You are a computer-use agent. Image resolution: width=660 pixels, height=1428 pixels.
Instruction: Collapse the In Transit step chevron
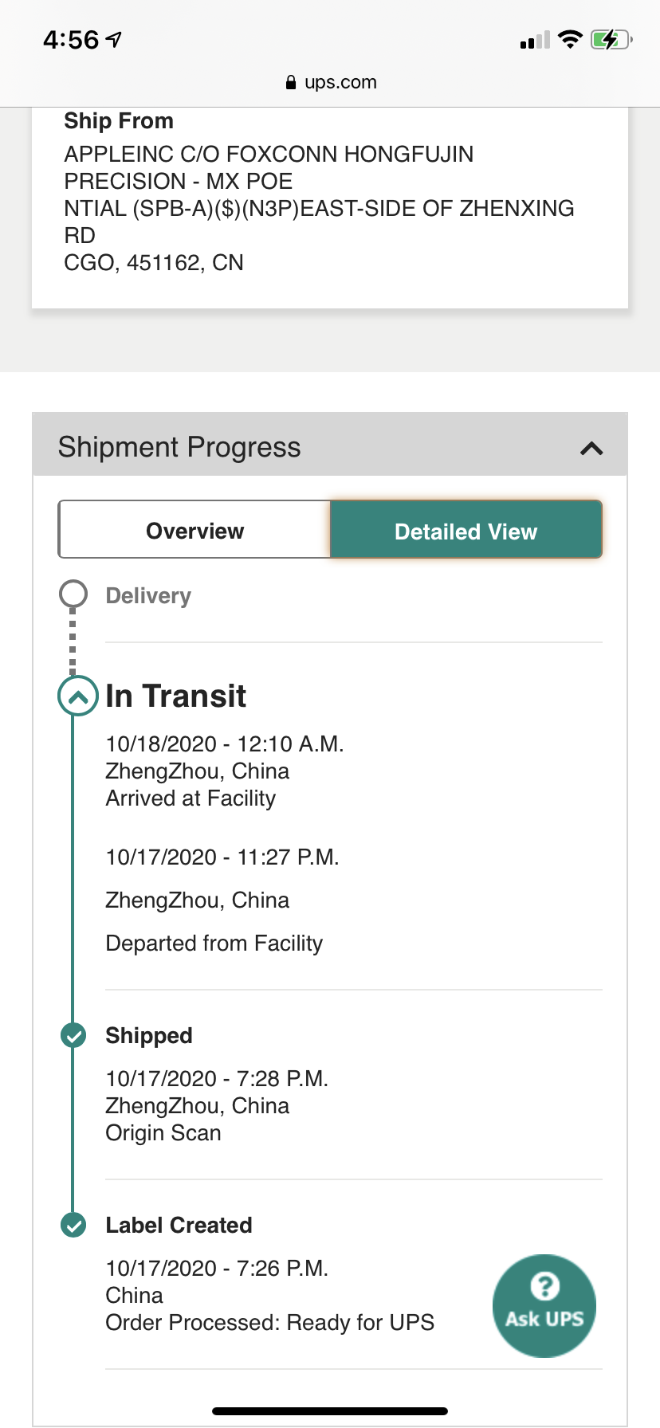[77, 696]
